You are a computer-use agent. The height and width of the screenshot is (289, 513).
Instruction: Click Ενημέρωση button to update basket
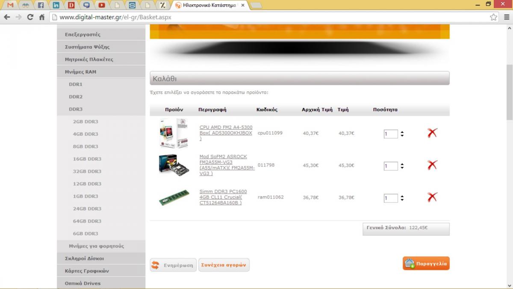[x=173, y=265]
